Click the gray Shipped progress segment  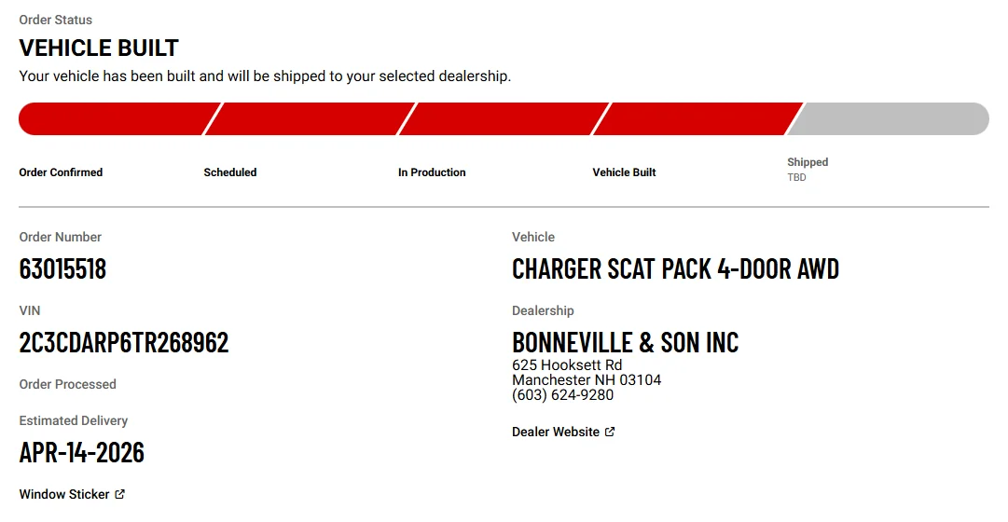891,119
